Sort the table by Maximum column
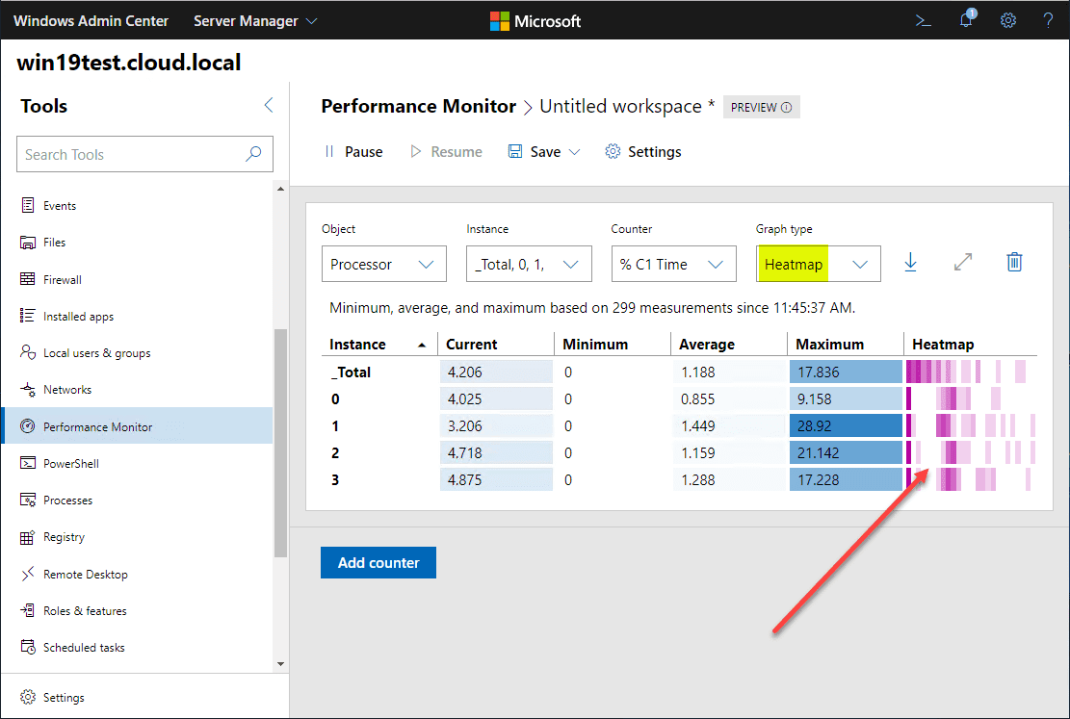Screen dimensions: 1070x719 [x=829, y=344]
